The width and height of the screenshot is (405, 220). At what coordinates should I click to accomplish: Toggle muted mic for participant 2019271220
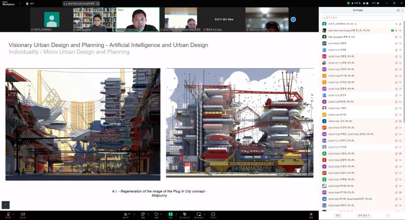[396, 69]
